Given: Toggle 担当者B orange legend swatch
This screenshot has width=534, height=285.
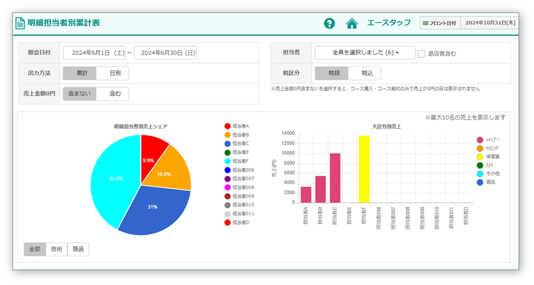Looking at the screenshot, I should [227, 135].
